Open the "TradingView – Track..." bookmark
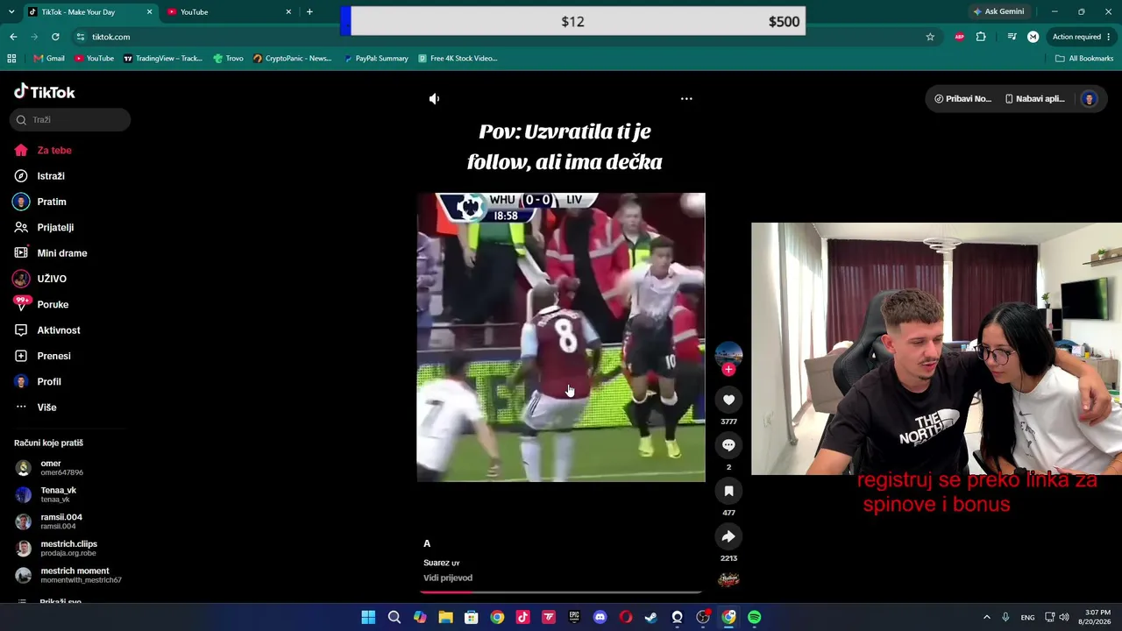This screenshot has height=631, width=1122. [163, 59]
